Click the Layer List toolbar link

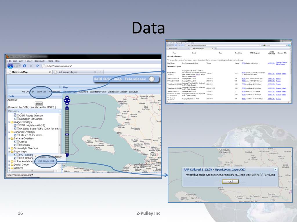coord(41,92)
